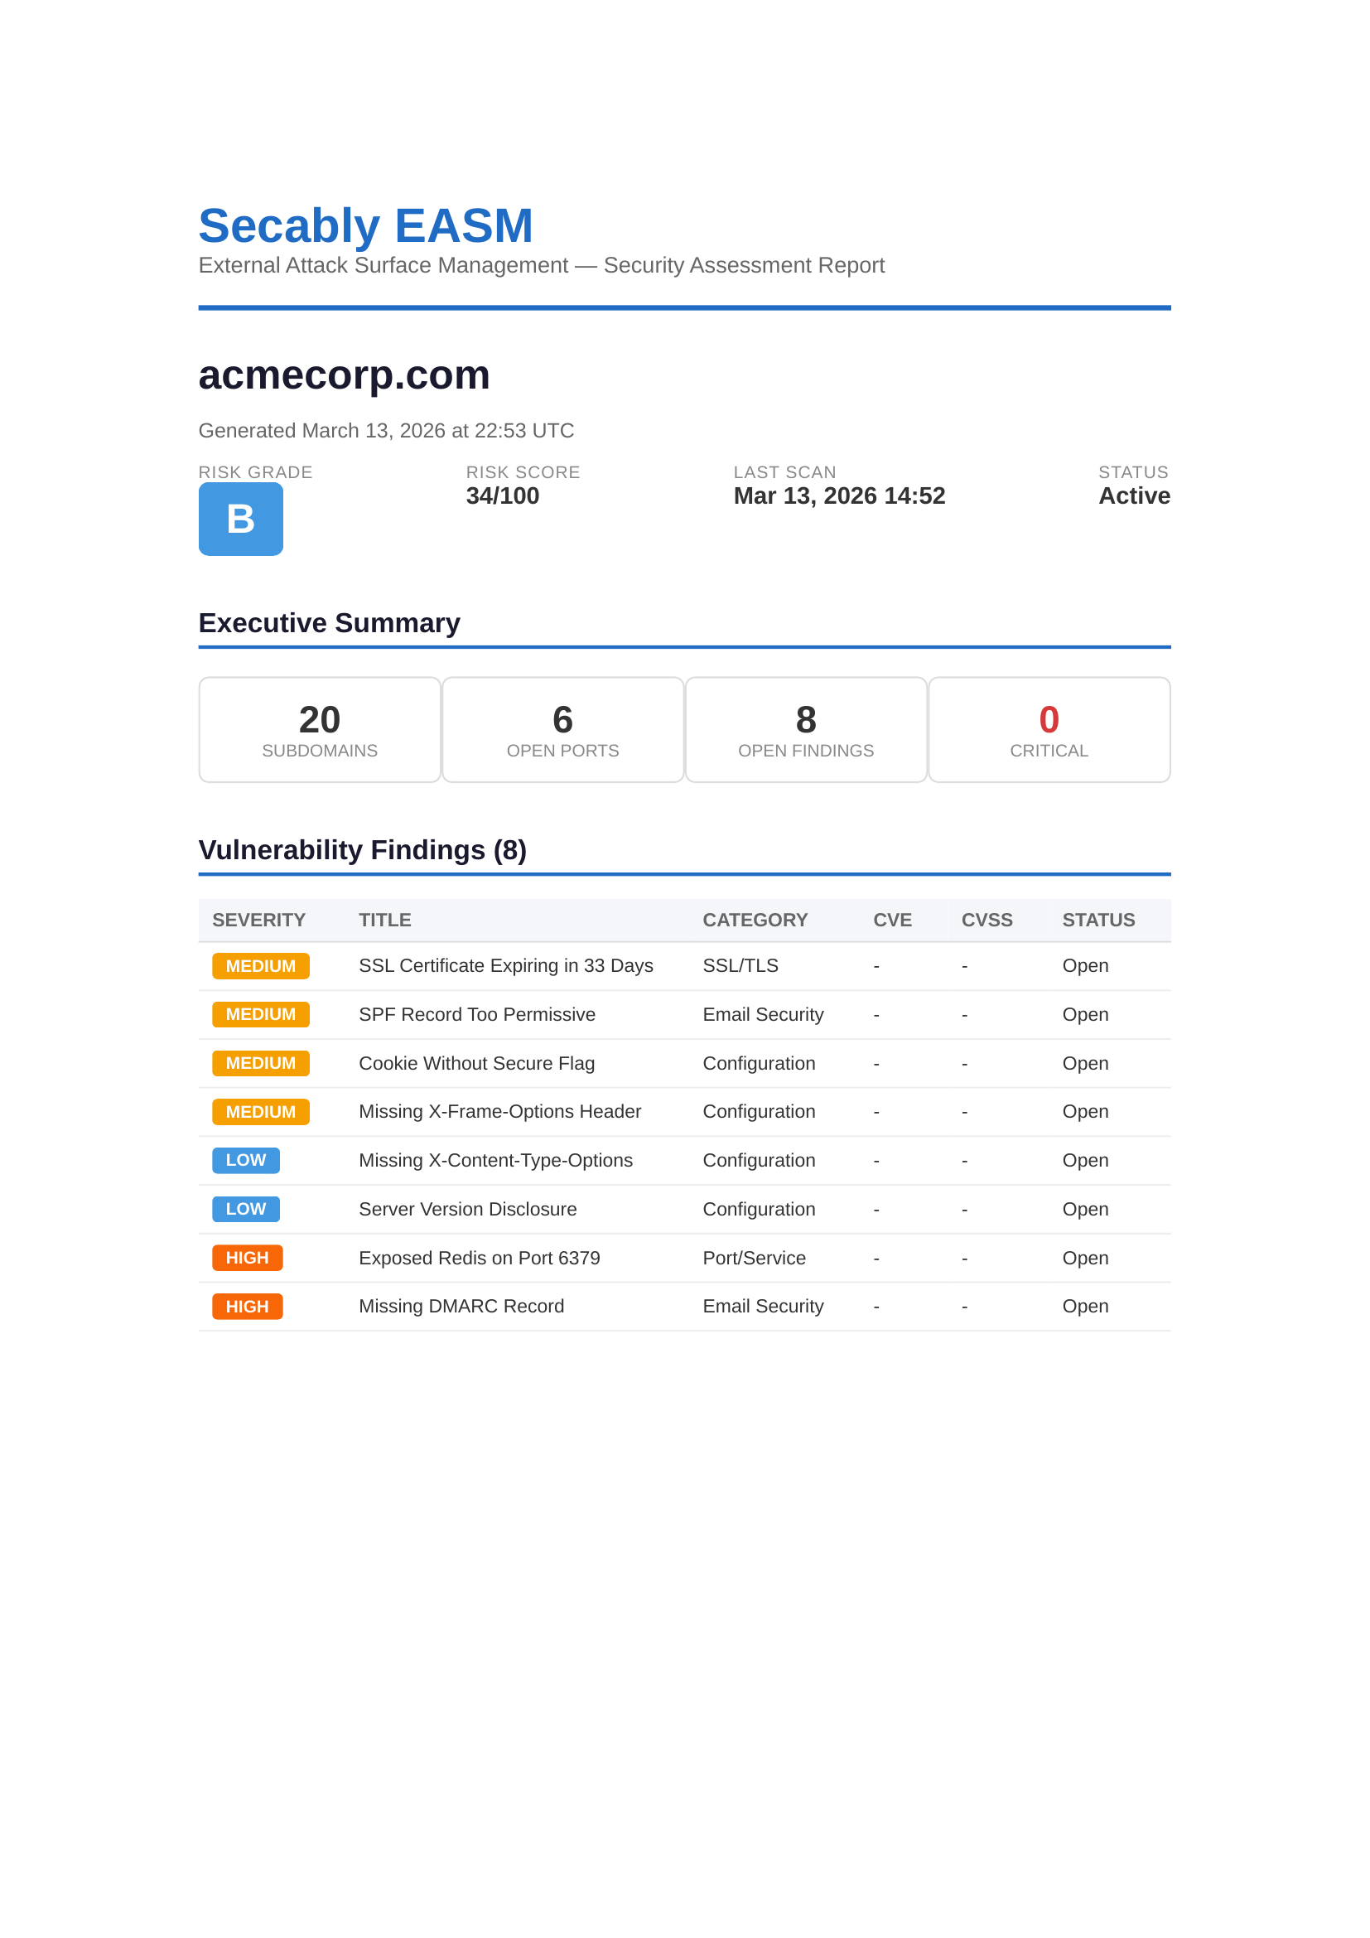Select the Open Ports card showing 6

(x=562, y=728)
